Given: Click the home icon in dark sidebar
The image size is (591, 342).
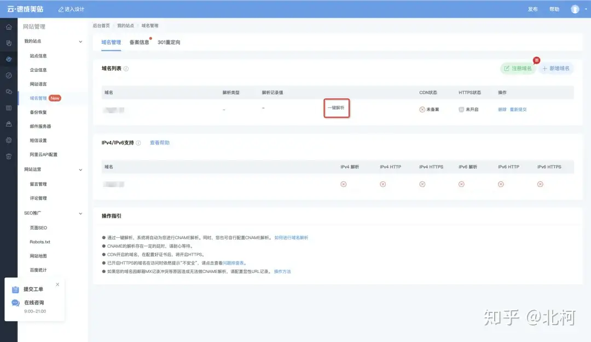Looking at the screenshot, I should click(x=9, y=27).
